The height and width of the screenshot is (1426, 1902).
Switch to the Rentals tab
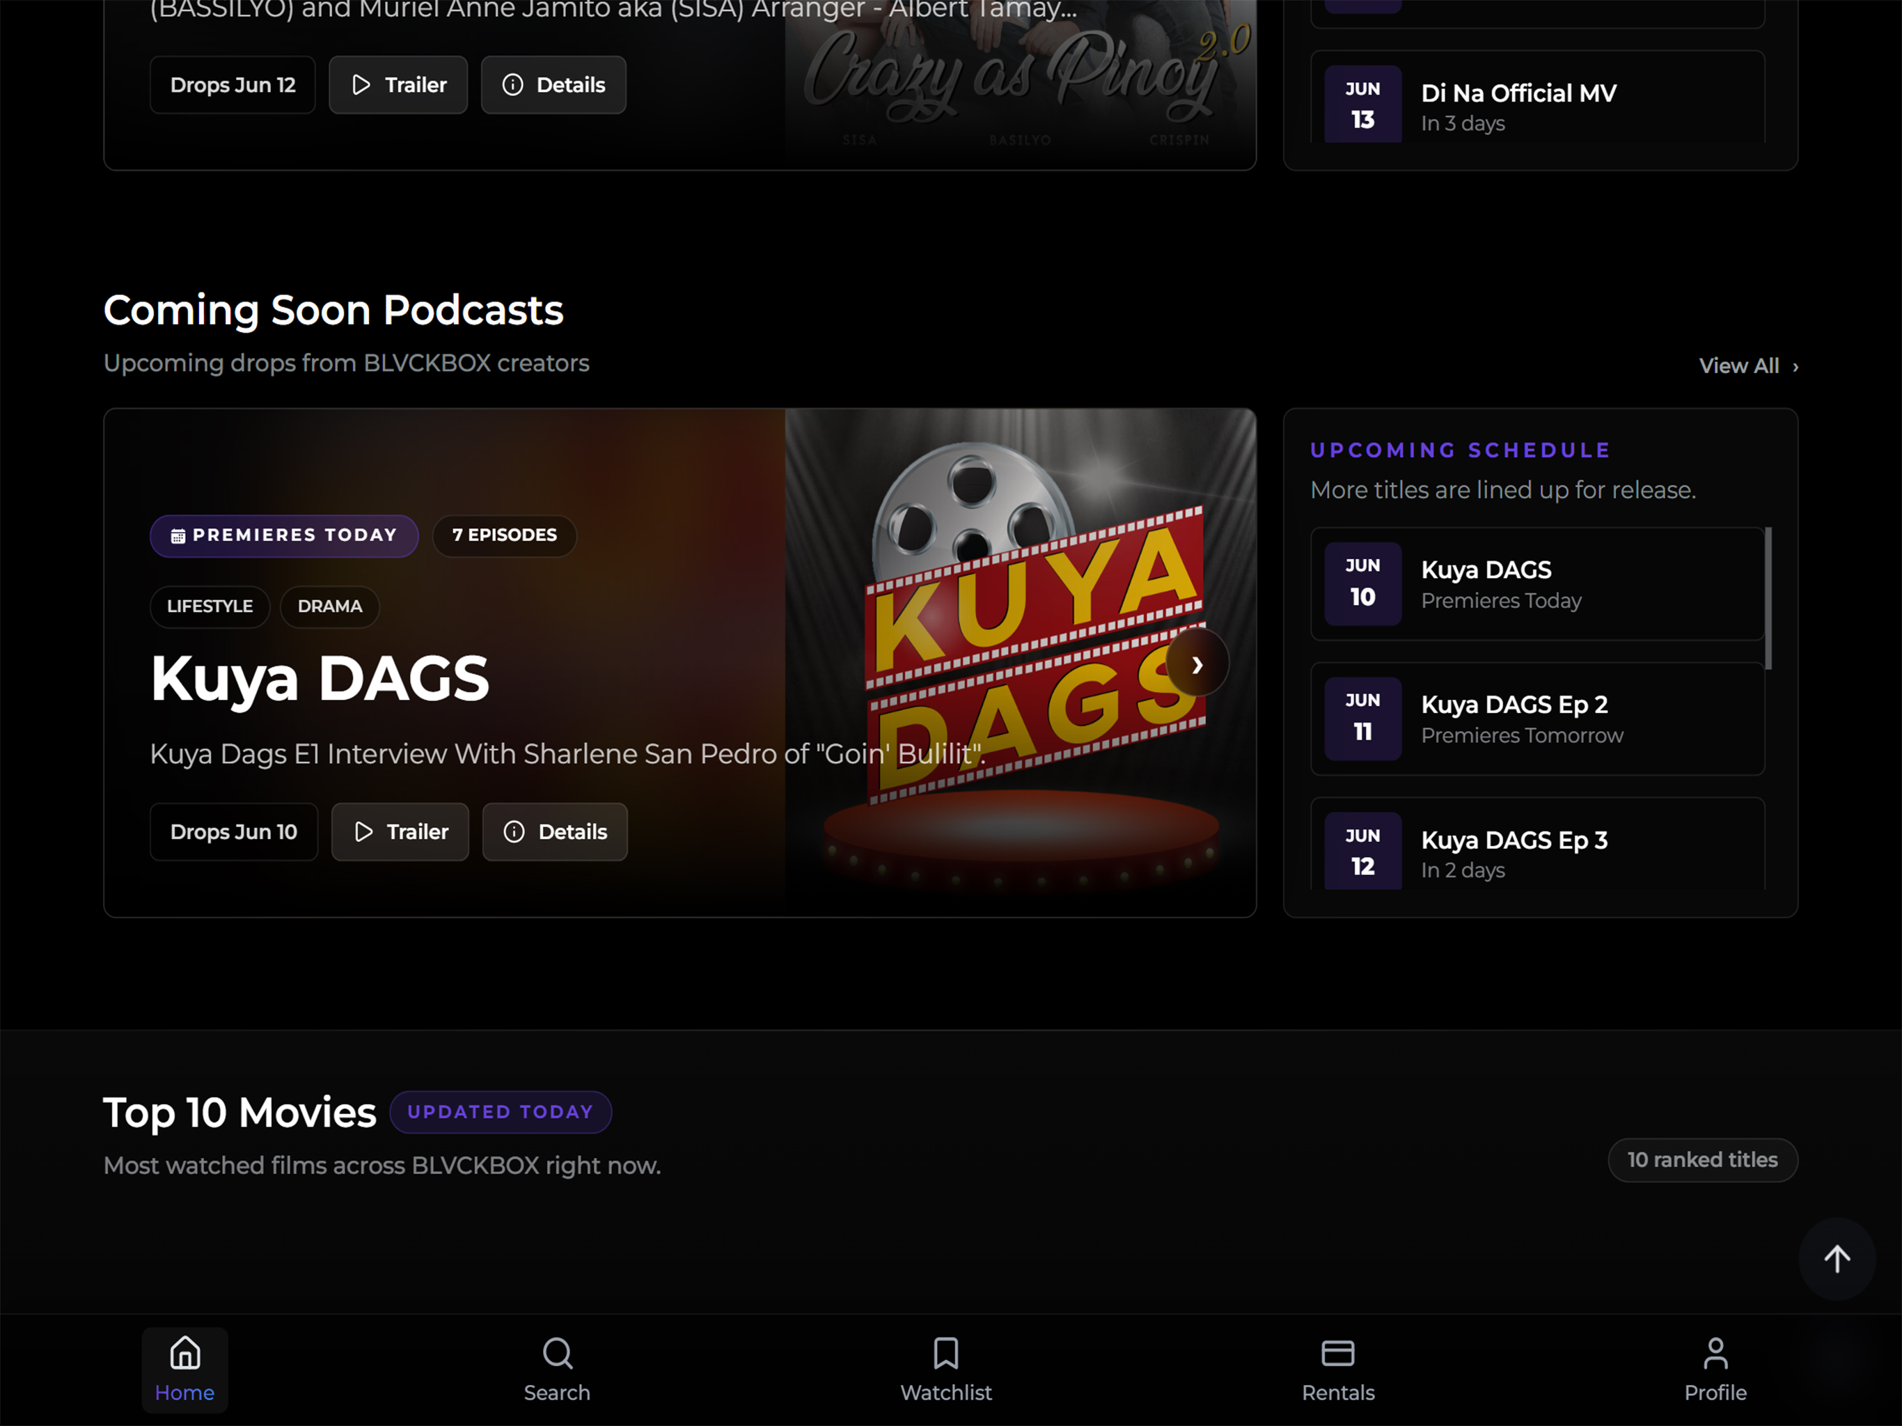(1338, 1369)
